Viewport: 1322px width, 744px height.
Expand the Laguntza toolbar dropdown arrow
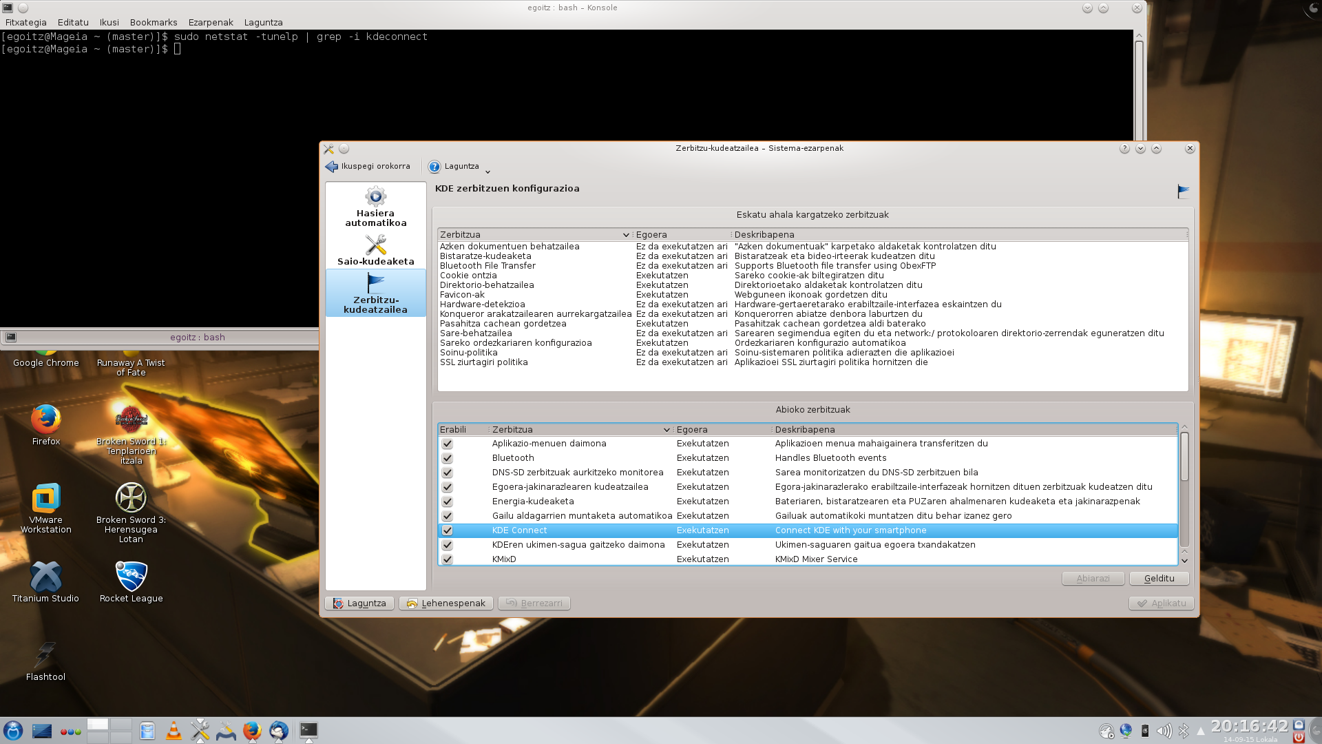(487, 172)
